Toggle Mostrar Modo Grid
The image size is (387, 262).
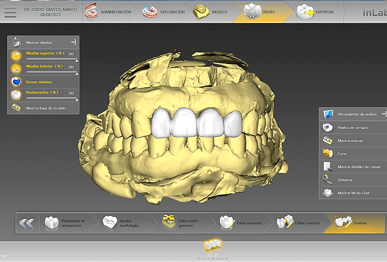[x=353, y=193]
